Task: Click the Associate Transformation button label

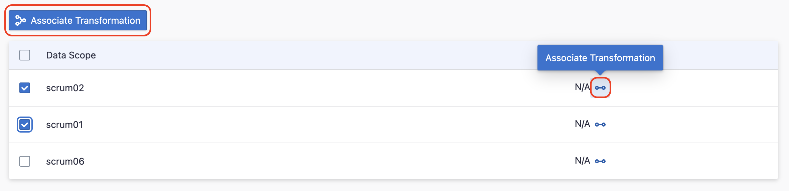Action: pyautogui.click(x=86, y=21)
